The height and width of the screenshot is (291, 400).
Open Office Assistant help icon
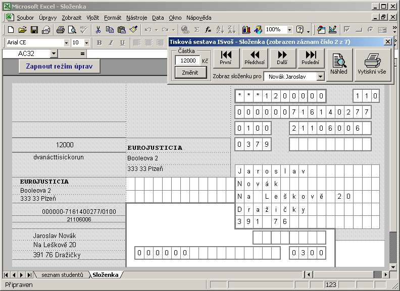(x=300, y=30)
